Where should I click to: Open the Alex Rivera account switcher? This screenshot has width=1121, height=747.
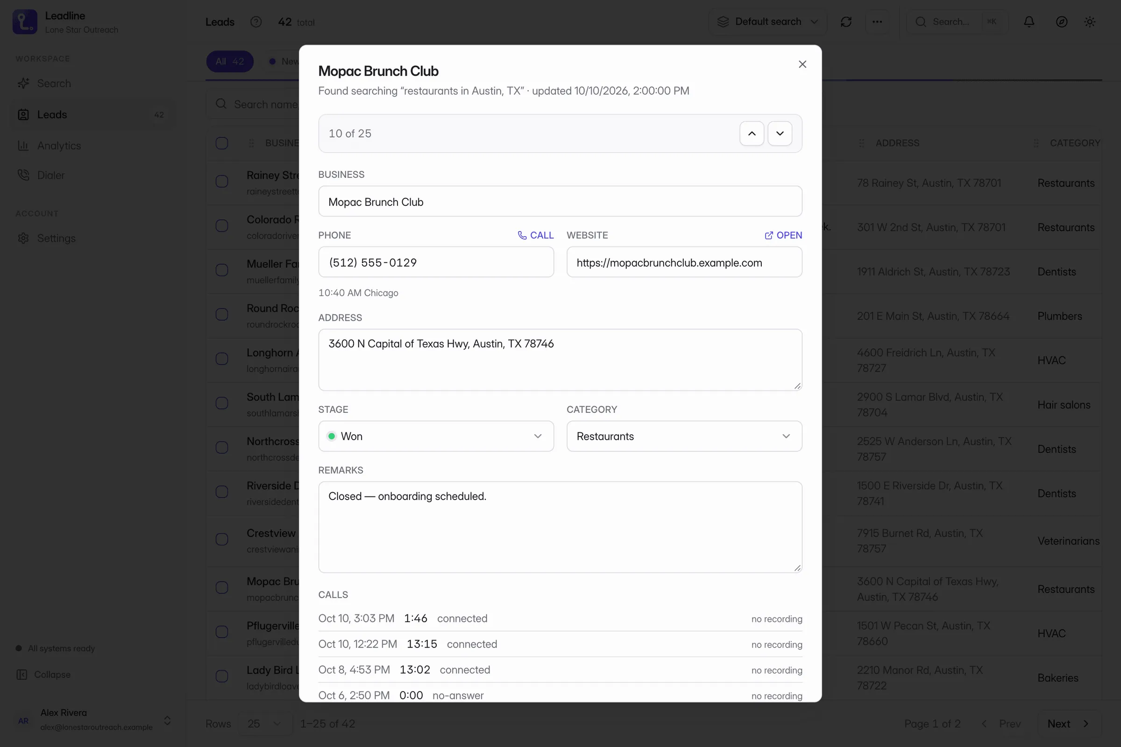coord(93,720)
